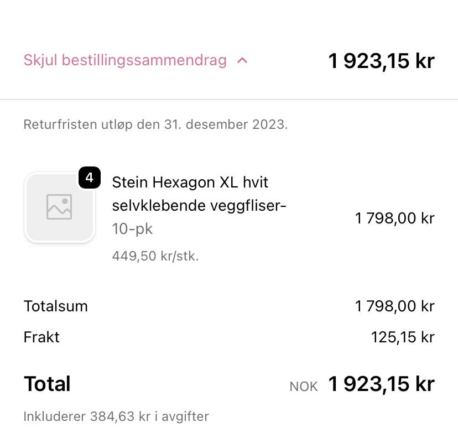Collapse the order summary with the chevron arrow
Image resolution: width=458 pixels, height=443 pixels.
(242, 60)
